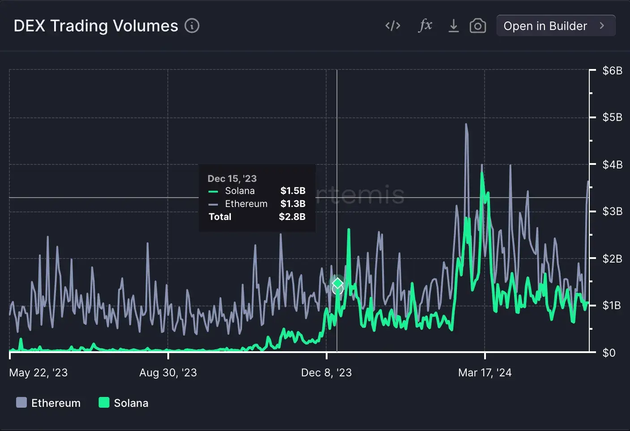This screenshot has height=431, width=630.
Task: Select the Ethereum $1.3B tooltip value
Action: tap(293, 204)
